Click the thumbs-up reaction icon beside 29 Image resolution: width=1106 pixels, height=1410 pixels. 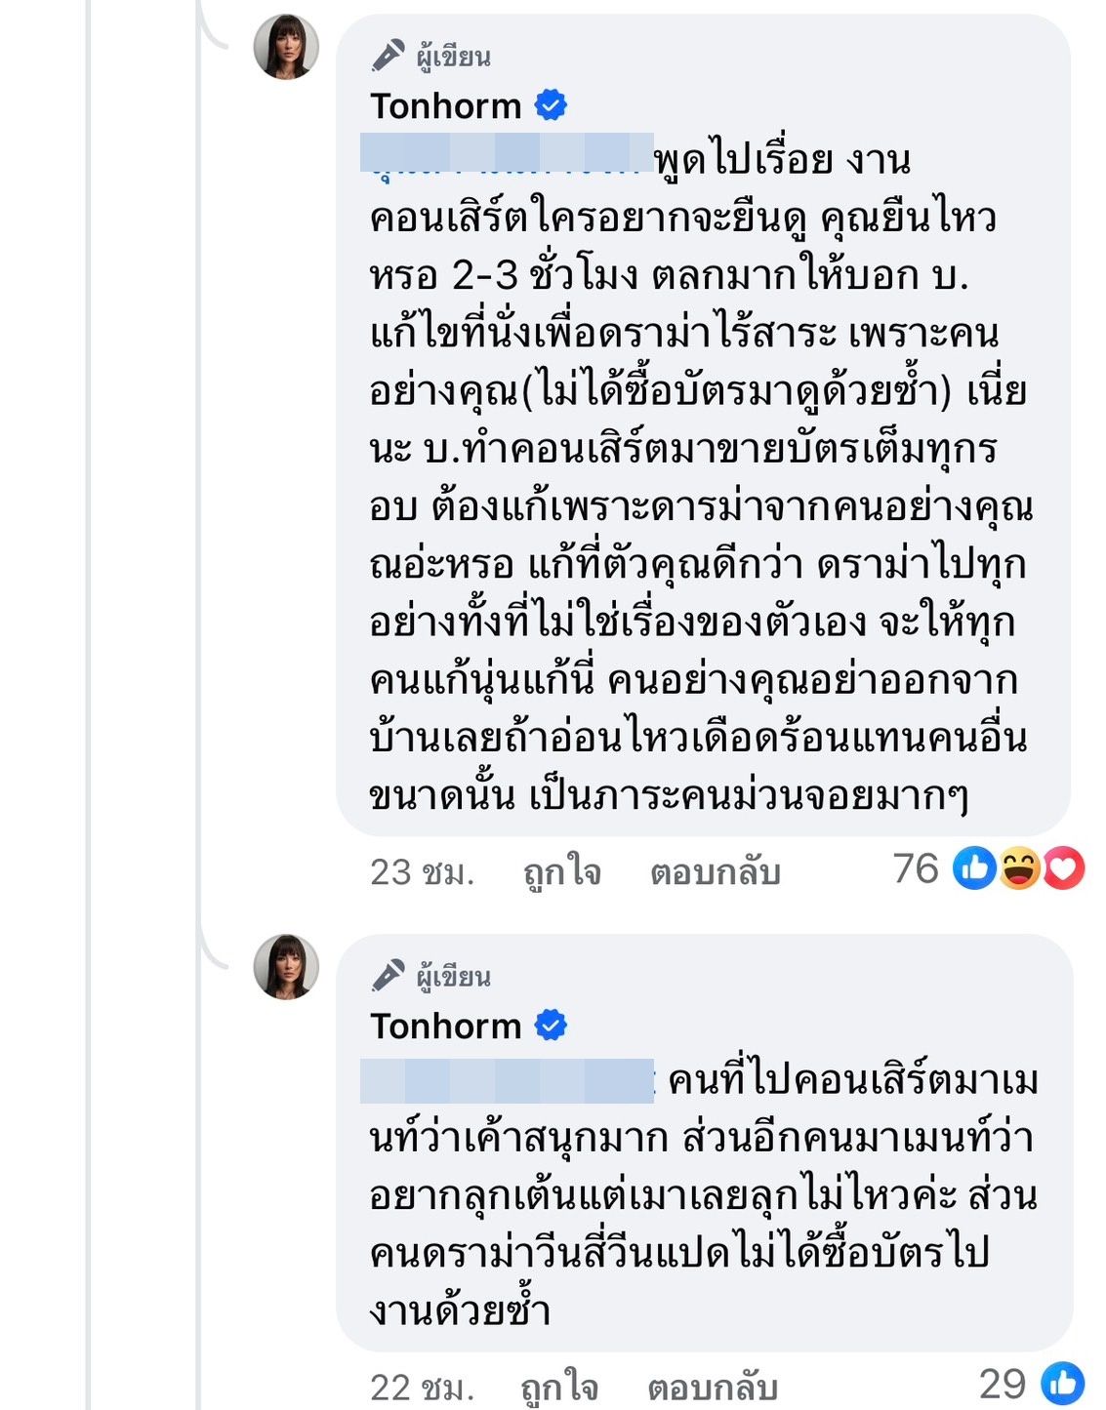pos(1062,1384)
